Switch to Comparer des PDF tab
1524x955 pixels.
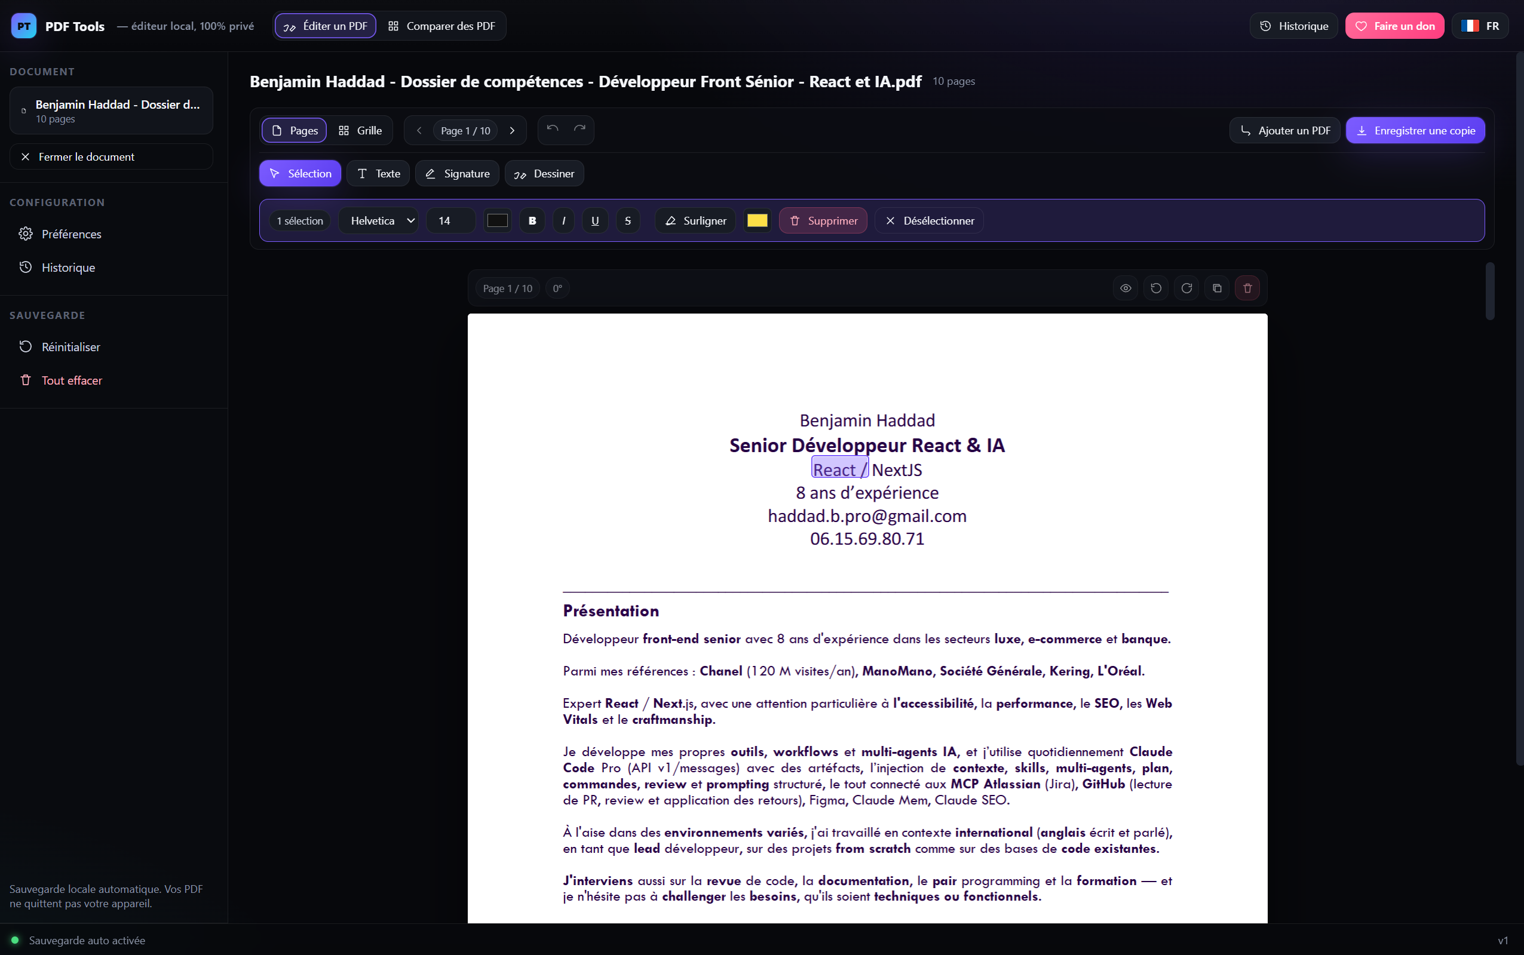[441, 26]
